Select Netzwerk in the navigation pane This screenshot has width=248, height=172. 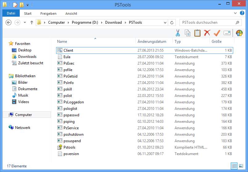tap(23, 127)
